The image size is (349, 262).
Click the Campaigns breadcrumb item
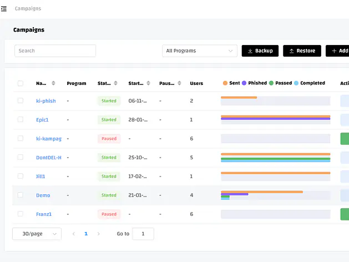28,9
